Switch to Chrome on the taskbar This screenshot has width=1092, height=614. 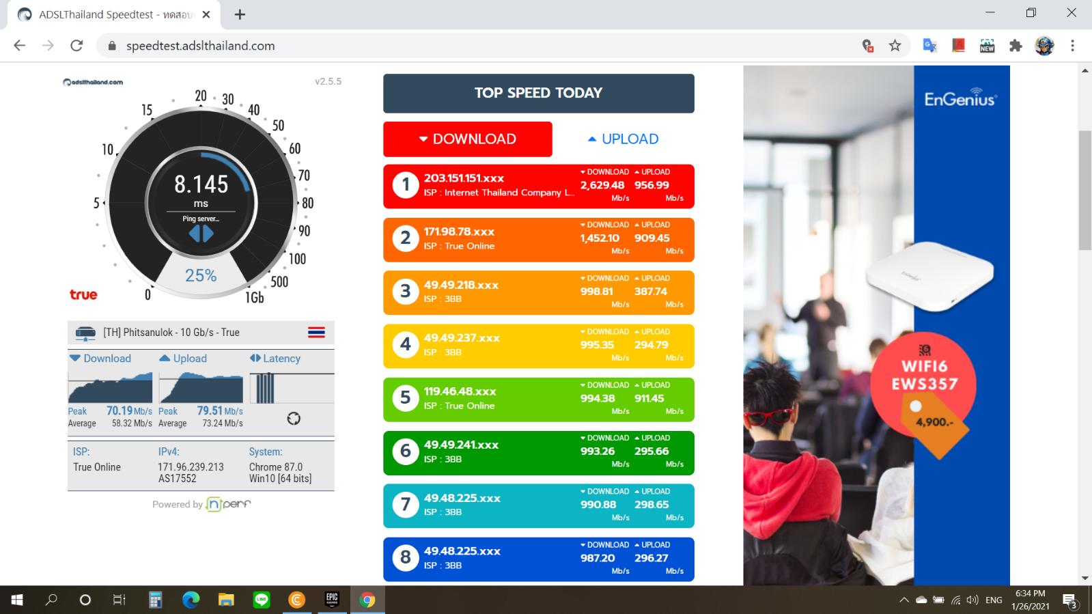tap(367, 600)
